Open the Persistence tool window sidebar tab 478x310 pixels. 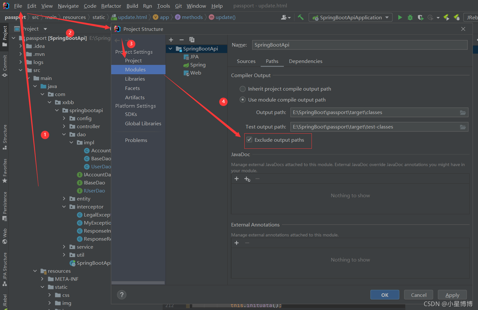(5, 206)
